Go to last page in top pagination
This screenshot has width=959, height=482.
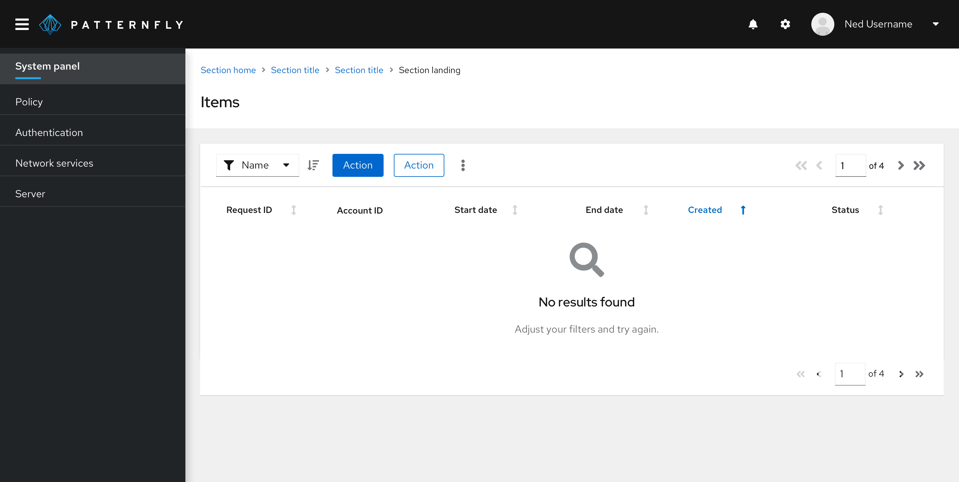919,166
